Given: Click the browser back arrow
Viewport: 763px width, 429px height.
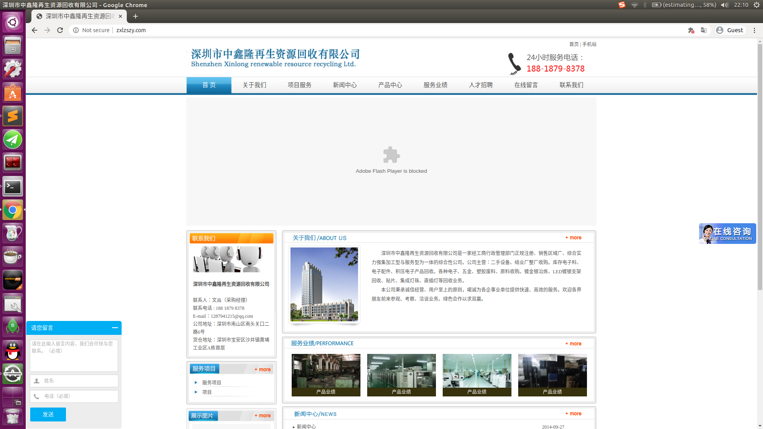Looking at the screenshot, I should coord(35,30).
